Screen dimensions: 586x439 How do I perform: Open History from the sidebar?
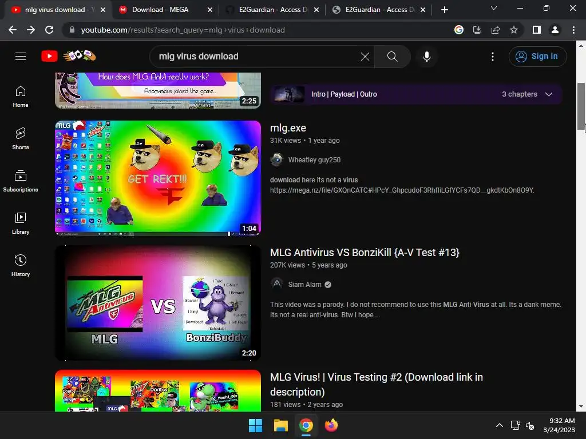click(21, 265)
